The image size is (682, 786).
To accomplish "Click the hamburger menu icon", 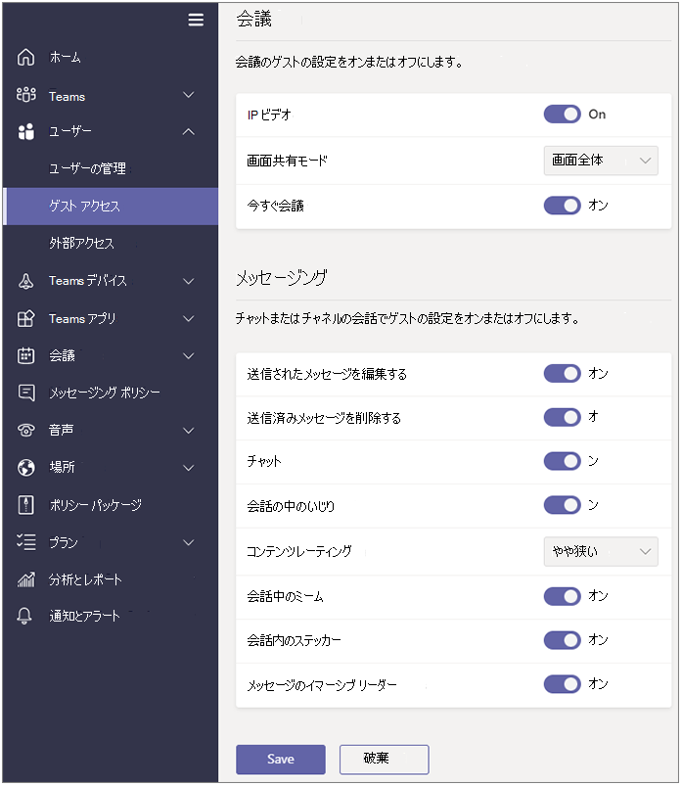I will [x=196, y=20].
